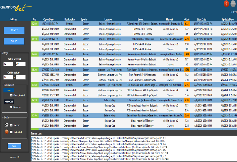The image size is (237, 162).
Task: Select Fc Dinamo Brest (To Advance) event
Action: [x=142, y=100]
